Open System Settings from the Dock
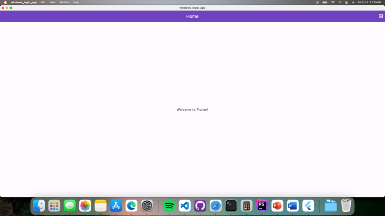The width and height of the screenshot is (385, 216). coord(146,205)
